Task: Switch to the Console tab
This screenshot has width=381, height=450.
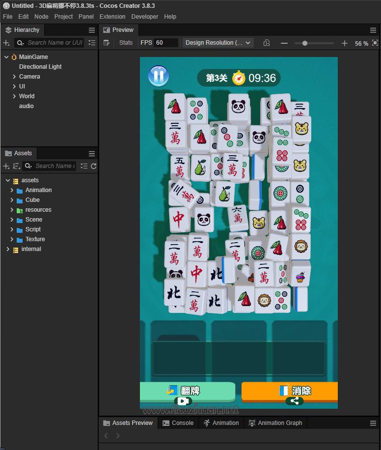Action: pyautogui.click(x=178, y=423)
